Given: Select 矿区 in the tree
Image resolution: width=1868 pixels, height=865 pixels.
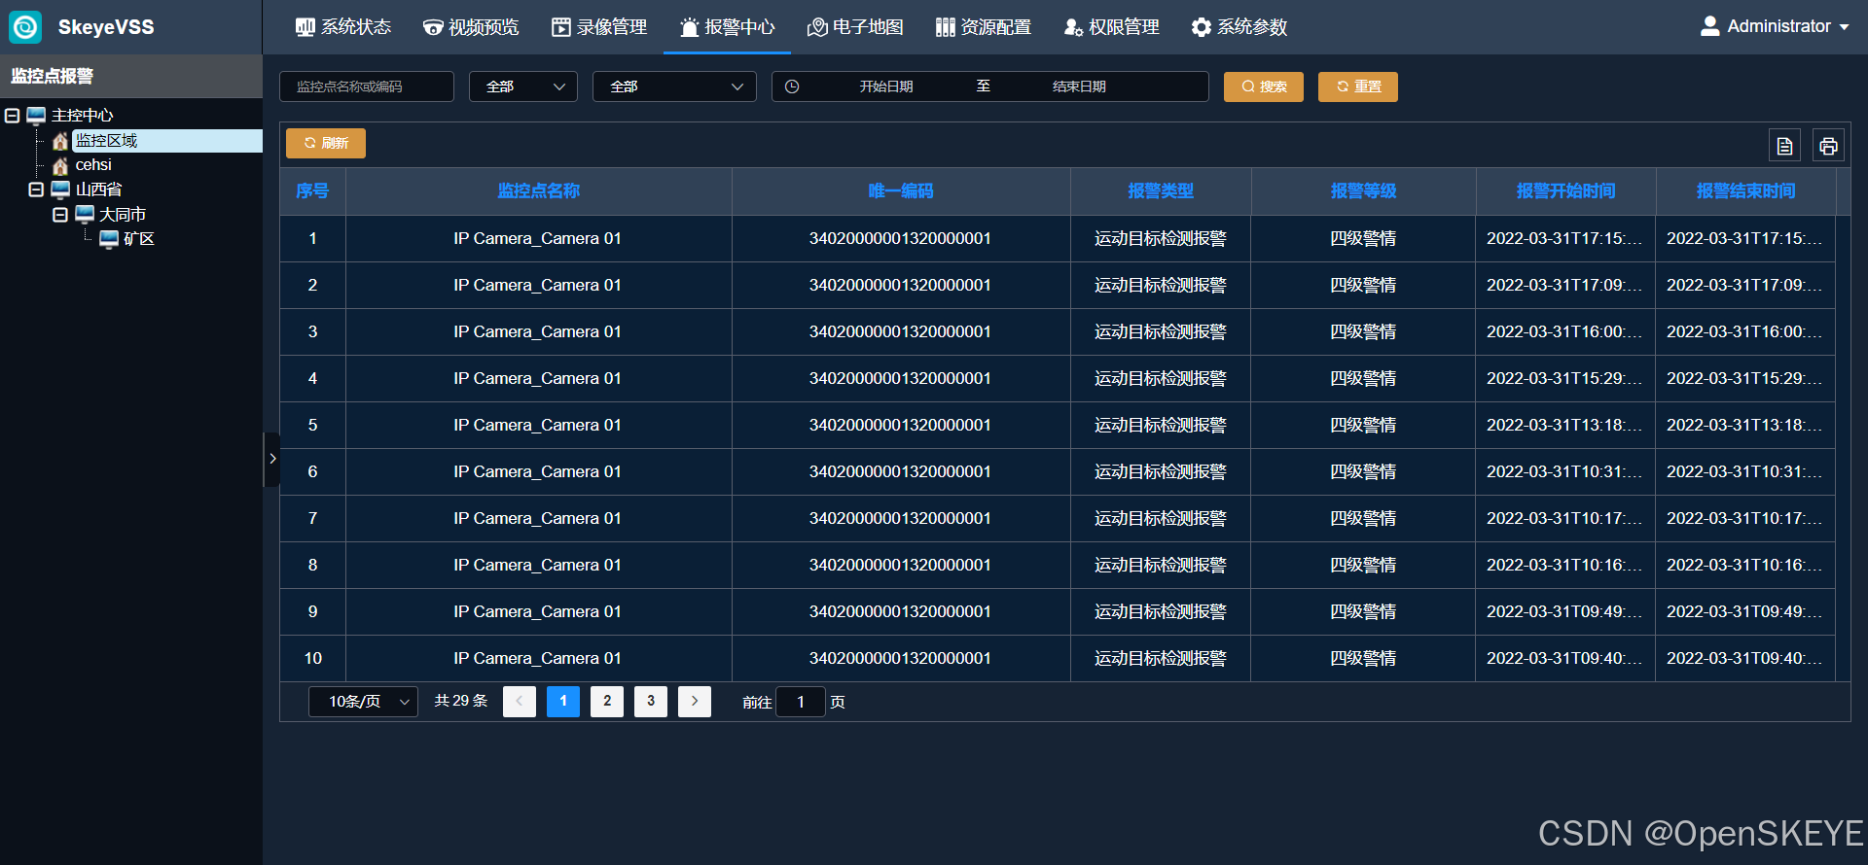Looking at the screenshot, I should [x=138, y=239].
